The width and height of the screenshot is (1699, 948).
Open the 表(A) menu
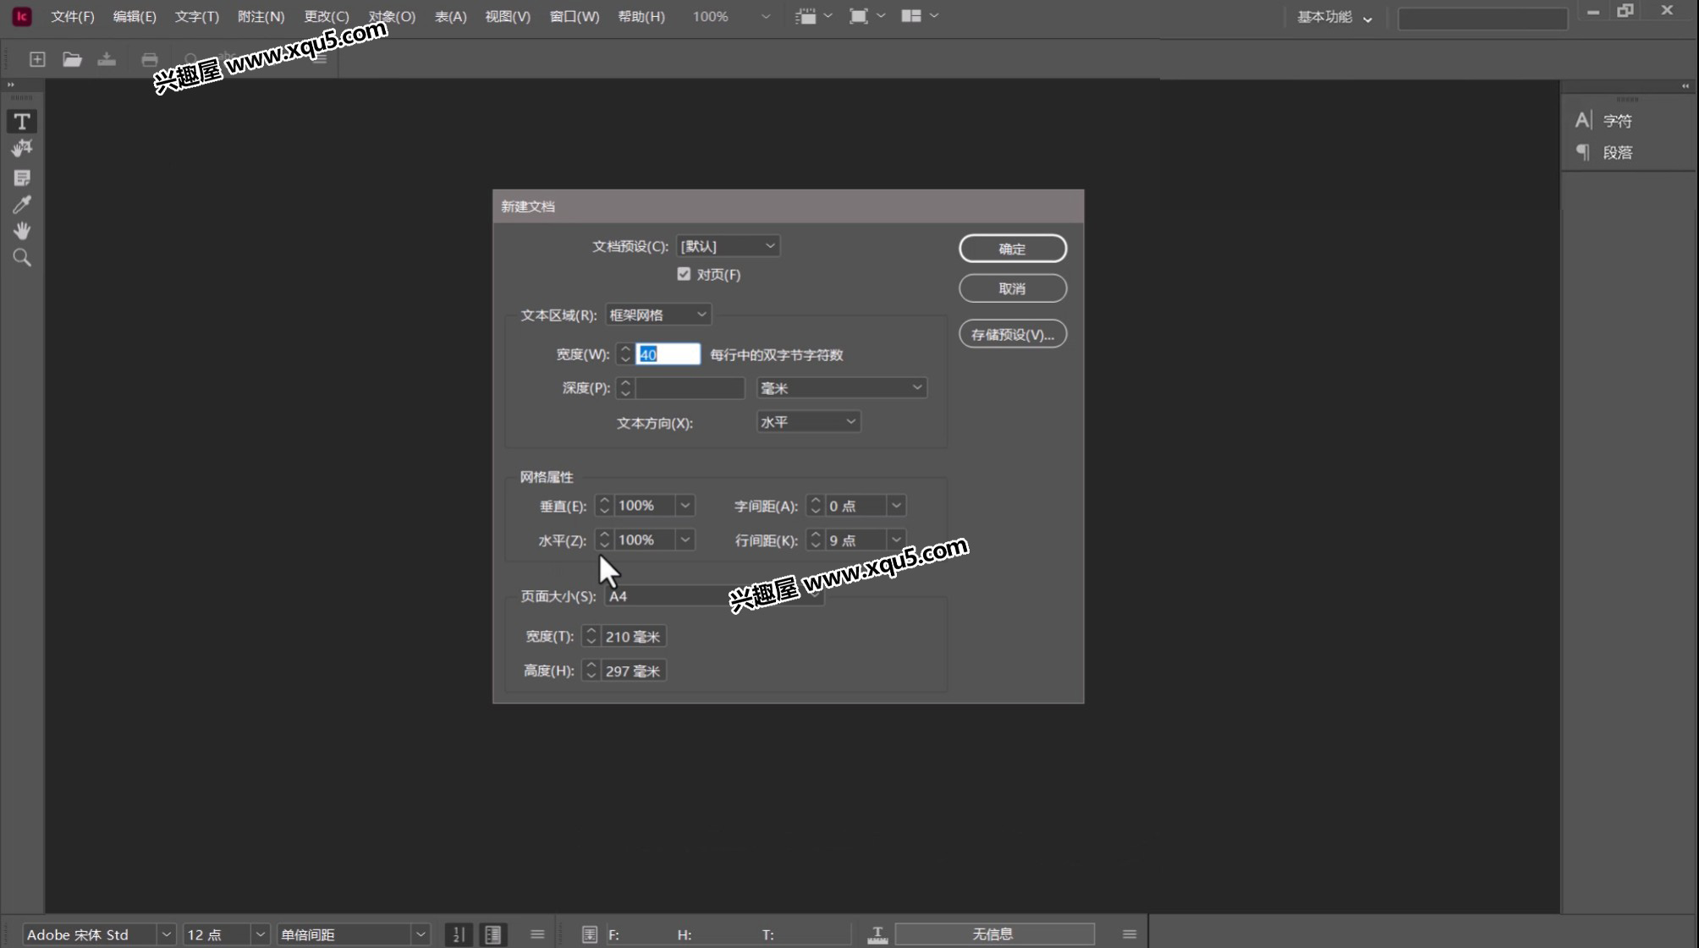click(x=450, y=16)
